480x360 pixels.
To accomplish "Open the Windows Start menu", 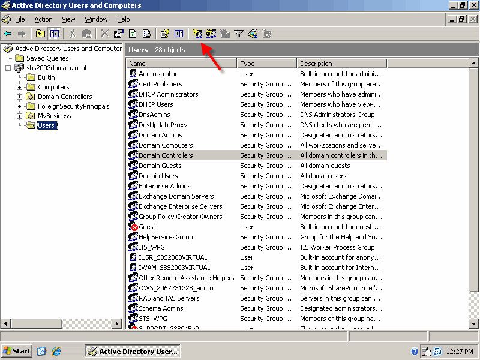I will (x=17, y=351).
